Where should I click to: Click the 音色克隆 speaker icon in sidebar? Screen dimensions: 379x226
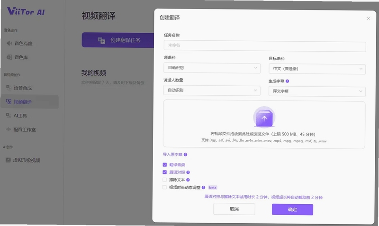[9, 43]
